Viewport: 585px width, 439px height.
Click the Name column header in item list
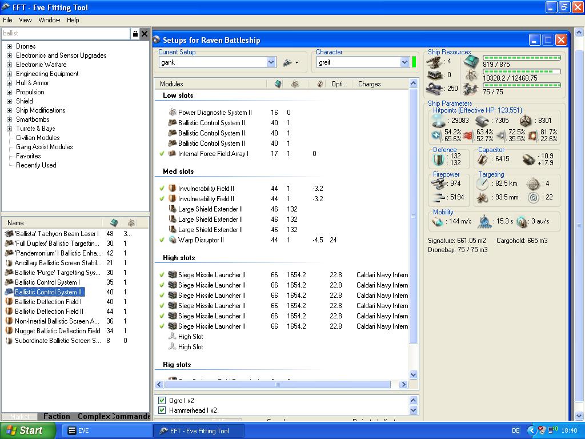[x=53, y=223]
